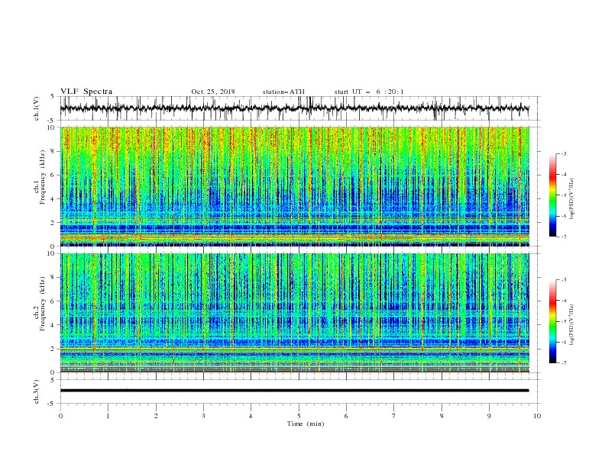Screen dimensions: 605x467
Task: Click the ch.3 flat black voltage trace
Action: pyautogui.click(x=294, y=391)
